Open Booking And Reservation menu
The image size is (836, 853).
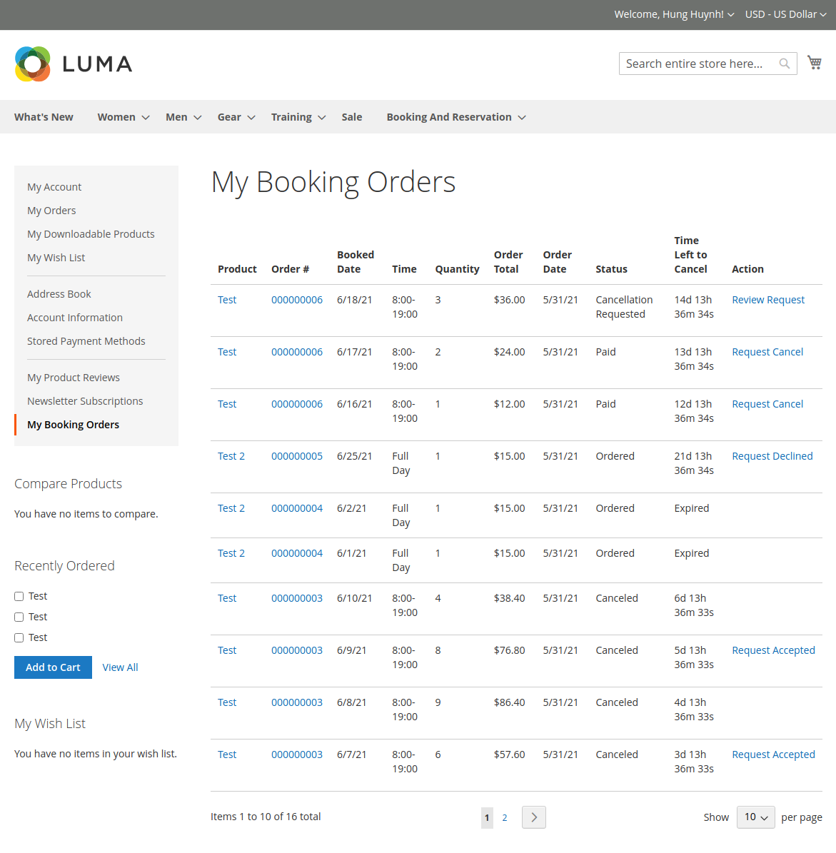tap(455, 117)
